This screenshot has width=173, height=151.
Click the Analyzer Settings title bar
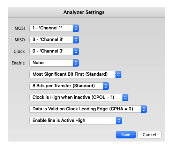86,12
